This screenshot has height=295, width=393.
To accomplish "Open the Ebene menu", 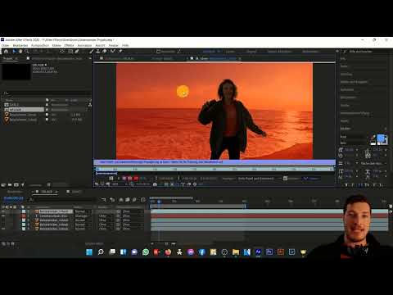I will (56, 45).
